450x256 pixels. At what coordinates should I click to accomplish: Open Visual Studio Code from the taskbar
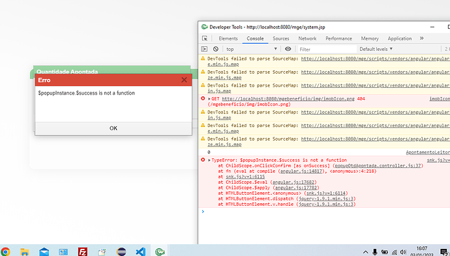coord(141,251)
